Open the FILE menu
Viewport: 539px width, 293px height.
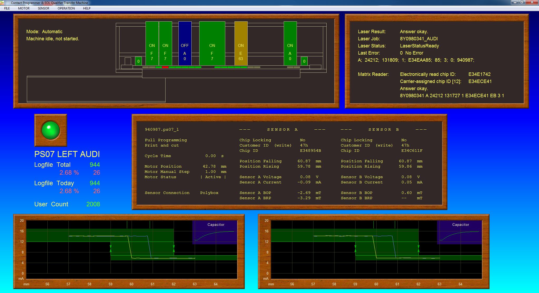click(x=7, y=9)
